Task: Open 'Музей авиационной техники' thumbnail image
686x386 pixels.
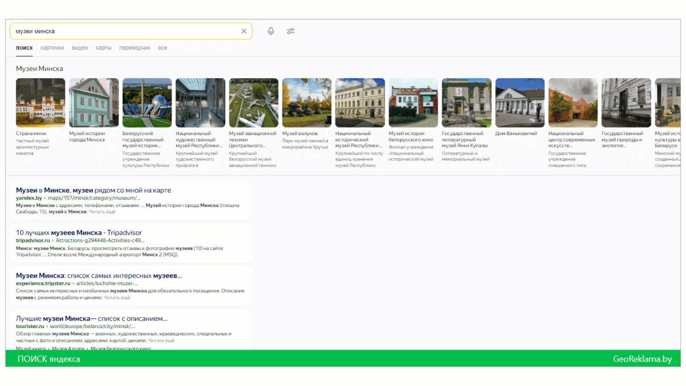Action: [253, 102]
